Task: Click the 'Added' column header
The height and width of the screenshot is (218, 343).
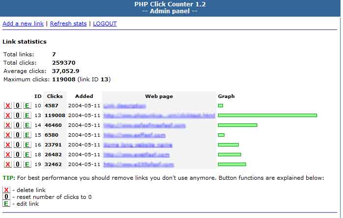Action: (84, 96)
